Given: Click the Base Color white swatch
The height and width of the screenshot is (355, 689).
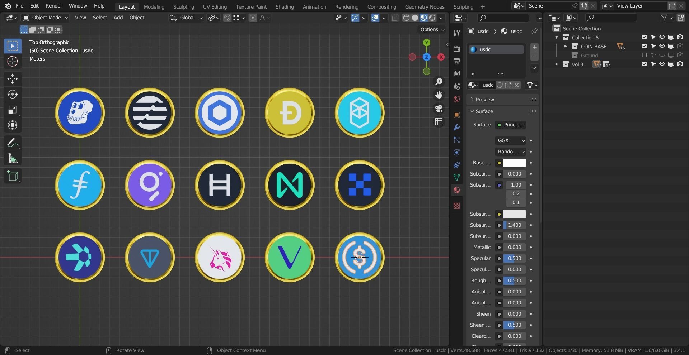Looking at the screenshot, I should coord(515,163).
